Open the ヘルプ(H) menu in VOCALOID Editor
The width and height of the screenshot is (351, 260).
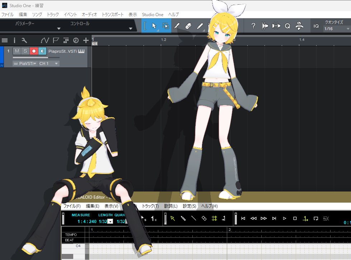pos(209,206)
